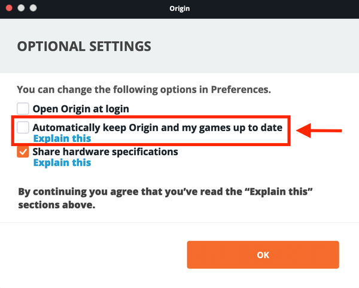Click the By continuing you agree notice
The image size is (359, 288).
tap(165, 198)
